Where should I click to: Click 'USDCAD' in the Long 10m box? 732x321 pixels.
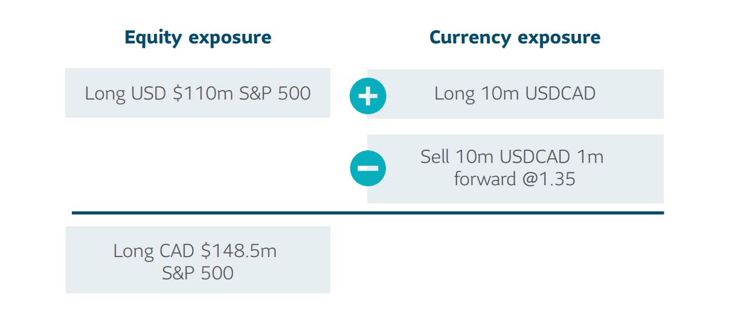pyautogui.click(x=559, y=94)
